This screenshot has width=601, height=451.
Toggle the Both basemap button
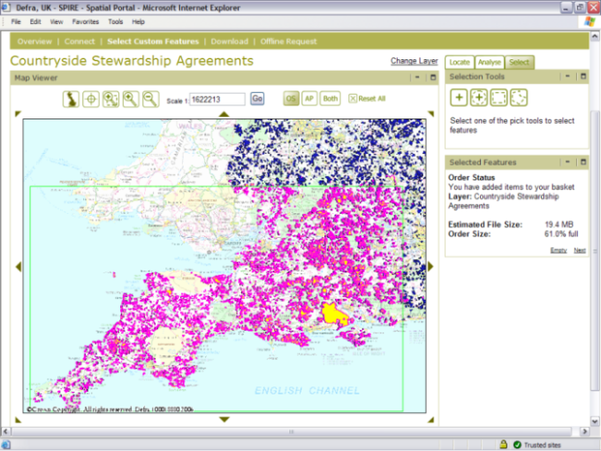[330, 99]
